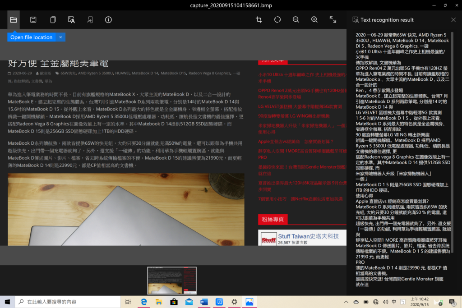Toggle the 中 input language indicator
462x308 pixels.
394,302
